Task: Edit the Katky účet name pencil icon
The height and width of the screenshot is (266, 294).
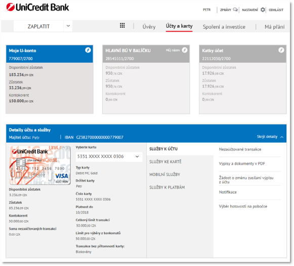Action: [x=281, y=50]
